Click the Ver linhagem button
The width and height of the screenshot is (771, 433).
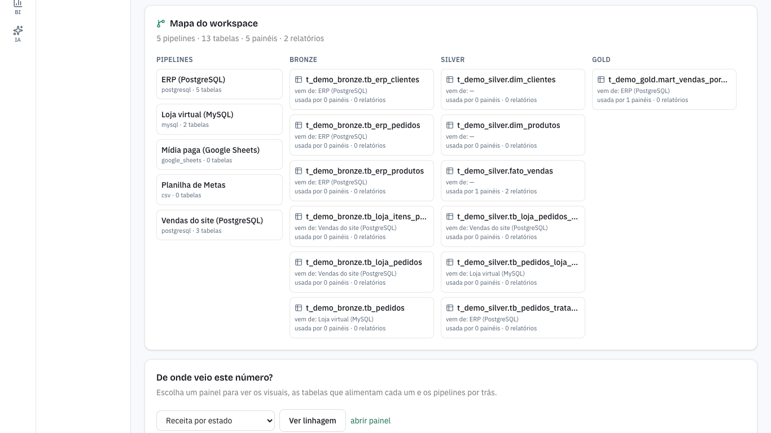(313, 421)
